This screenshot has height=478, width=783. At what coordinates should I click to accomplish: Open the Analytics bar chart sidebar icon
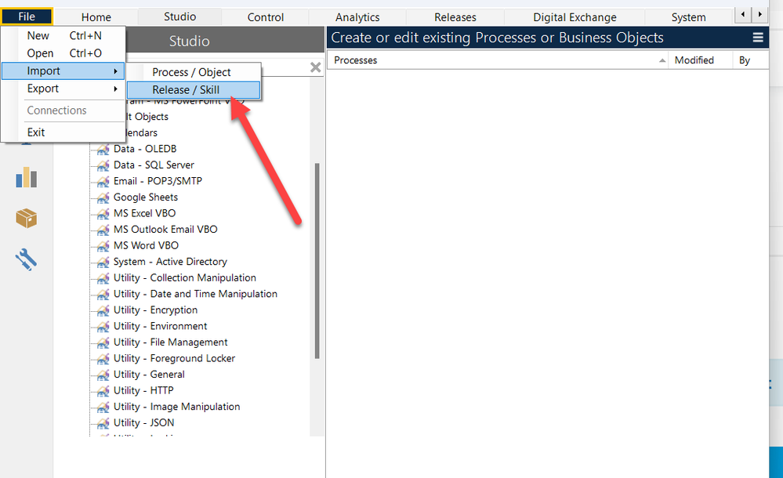(27, 178)
